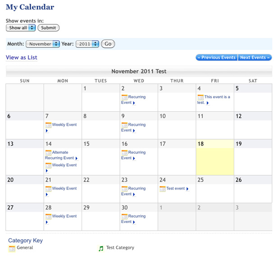Viewport: 277px width, 259px height.
Task: Open the Nov 23 Recurring Event link
Action: pos(133,191)
